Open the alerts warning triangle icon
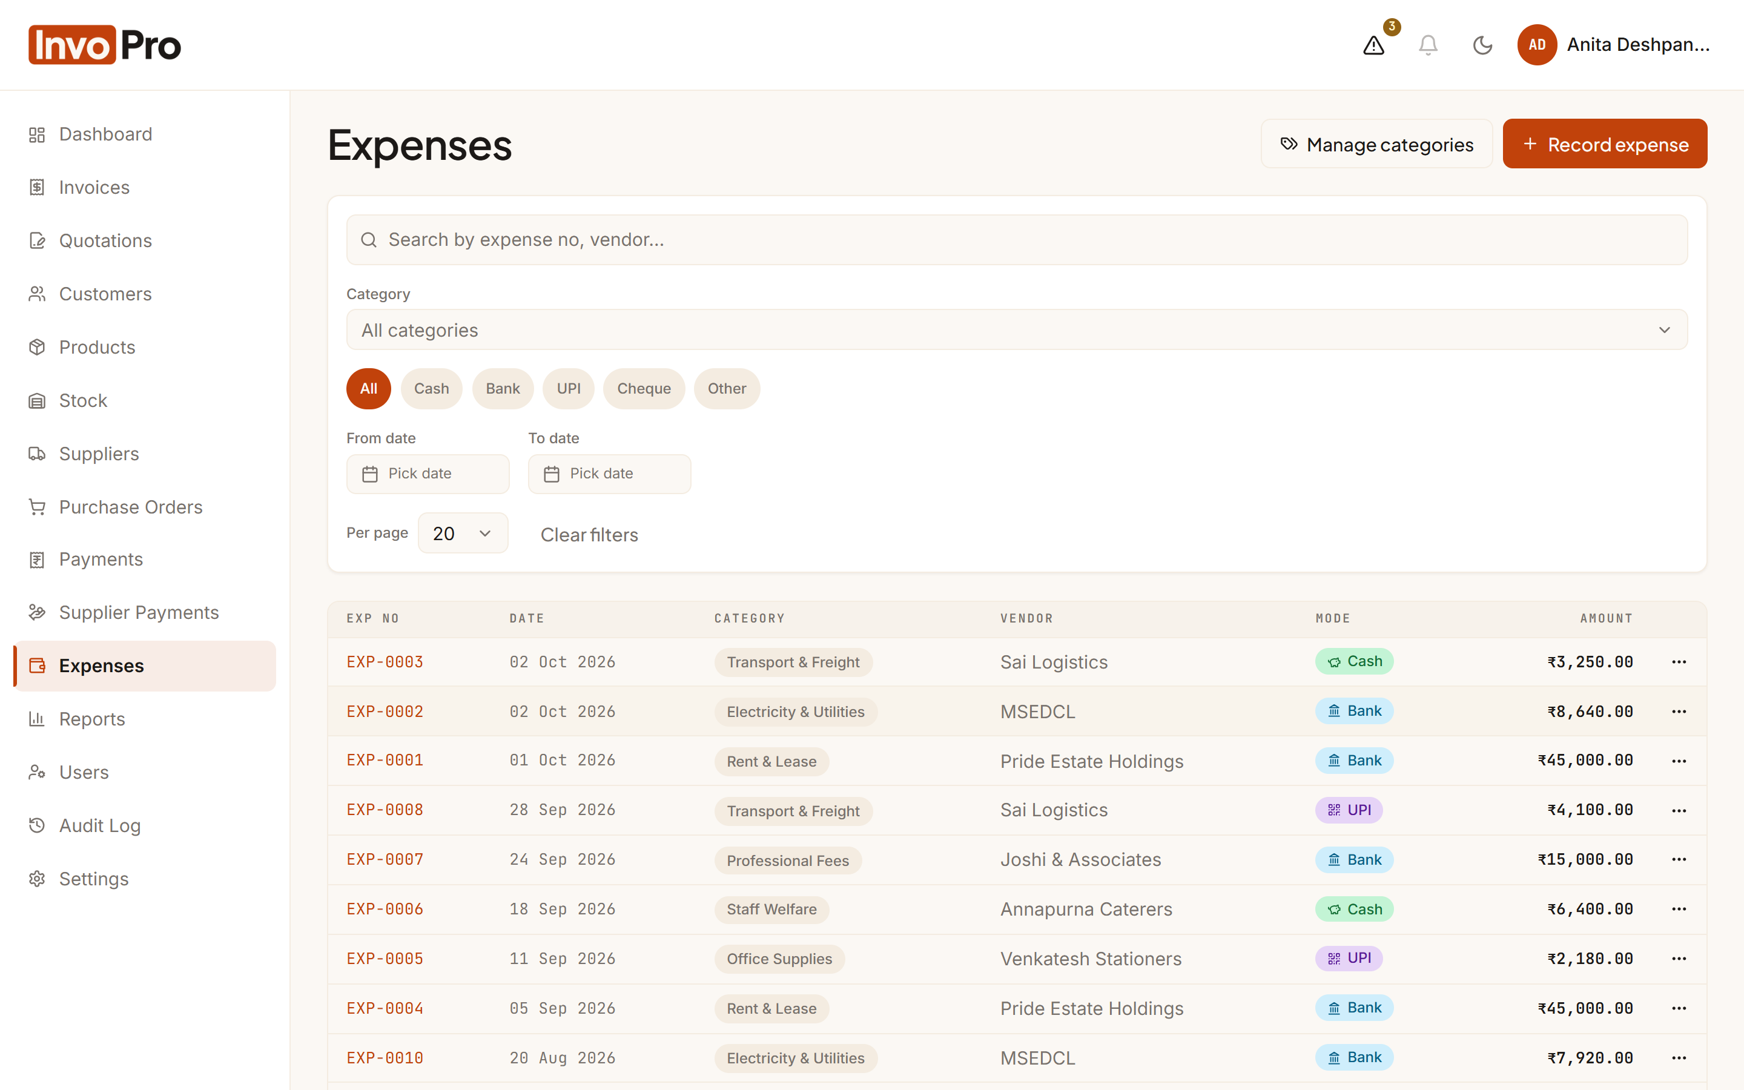 (1373, 45)
